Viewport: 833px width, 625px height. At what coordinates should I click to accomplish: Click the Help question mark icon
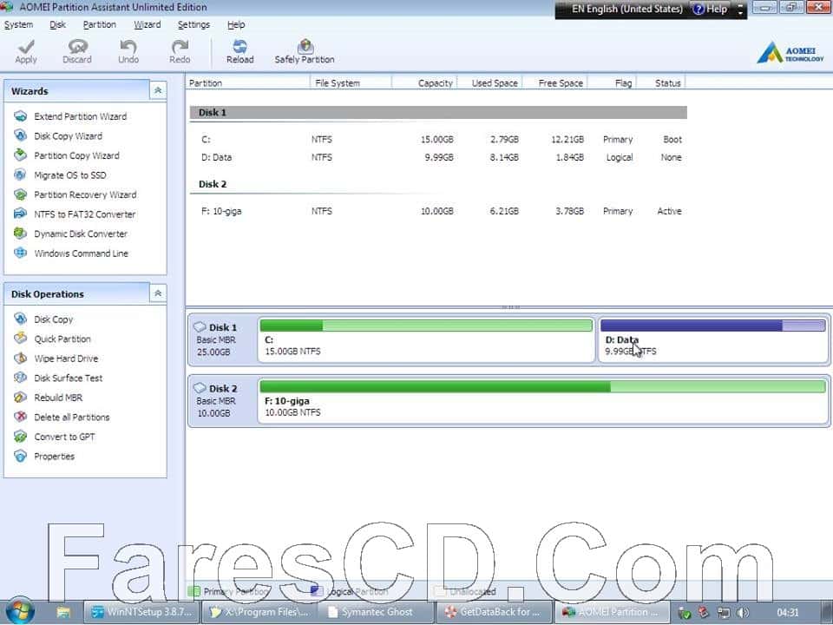699,9
